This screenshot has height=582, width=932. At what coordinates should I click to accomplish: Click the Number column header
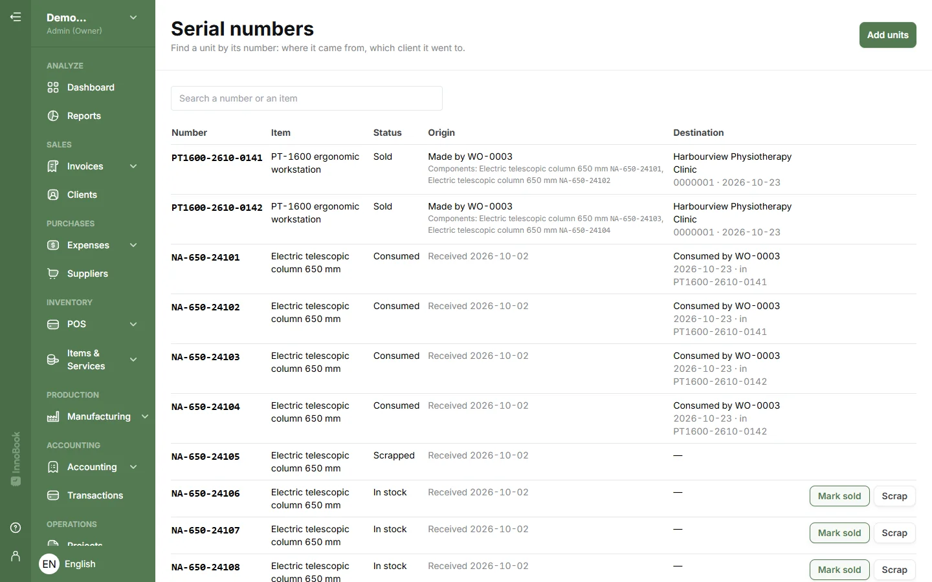pyautogui.click(x=189, y=133)
